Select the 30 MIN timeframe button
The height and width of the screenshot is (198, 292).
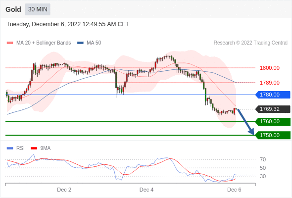pyautogui.click(x=38, y=9)
